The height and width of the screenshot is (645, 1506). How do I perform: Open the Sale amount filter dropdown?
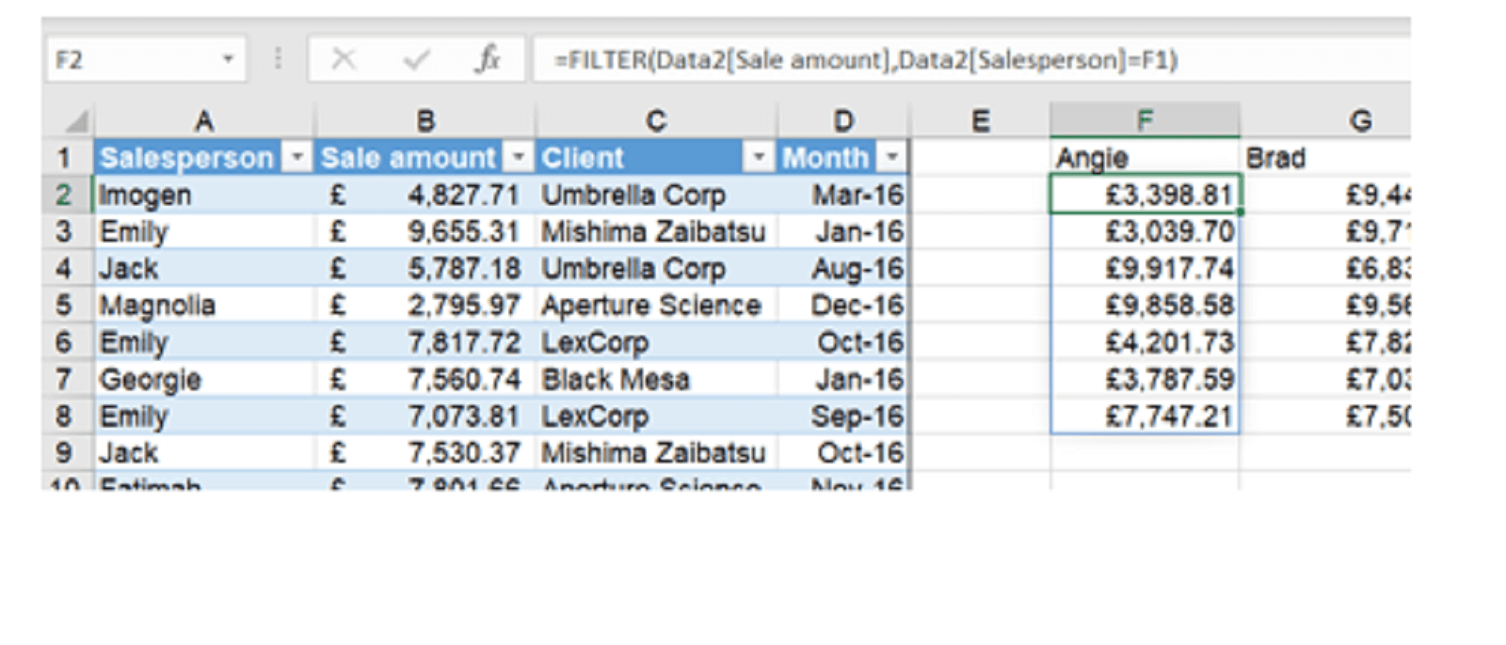point(518,157)
